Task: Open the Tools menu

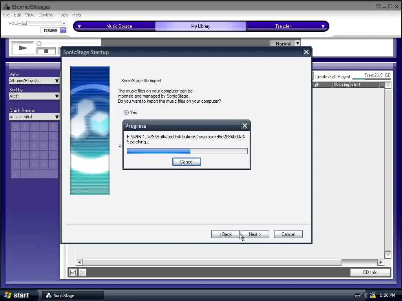Action: coord(63,15)
